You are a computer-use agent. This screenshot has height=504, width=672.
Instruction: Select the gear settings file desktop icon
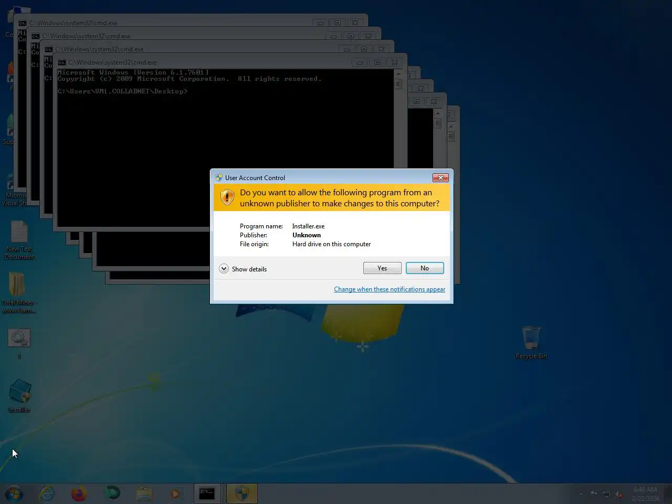pos(19,343)
